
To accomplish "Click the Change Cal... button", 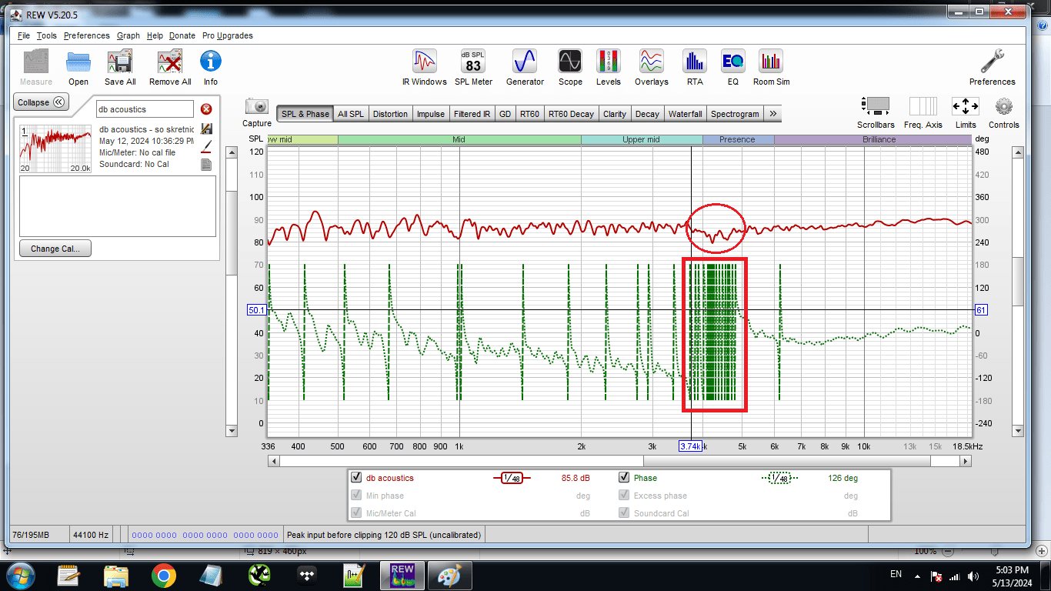I will (55, 249).
